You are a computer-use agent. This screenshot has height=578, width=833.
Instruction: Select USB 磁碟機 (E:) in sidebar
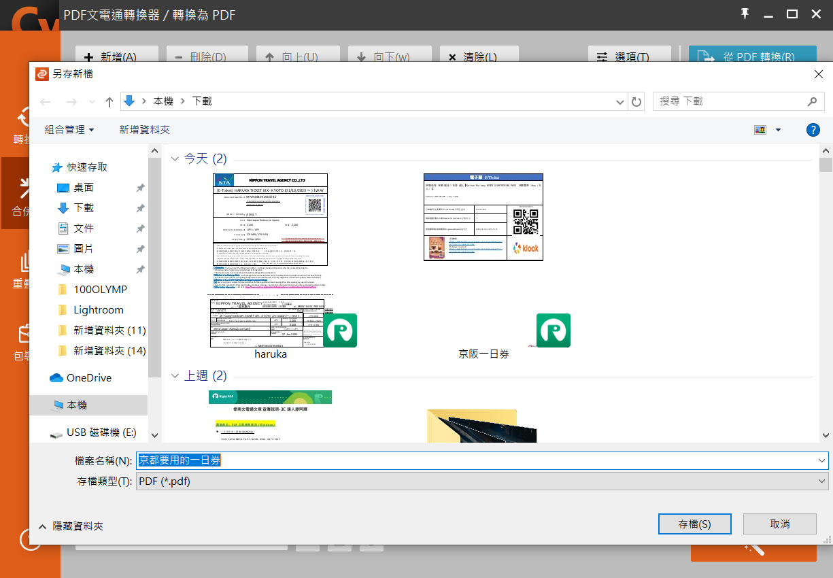click(x=101, y=432)
